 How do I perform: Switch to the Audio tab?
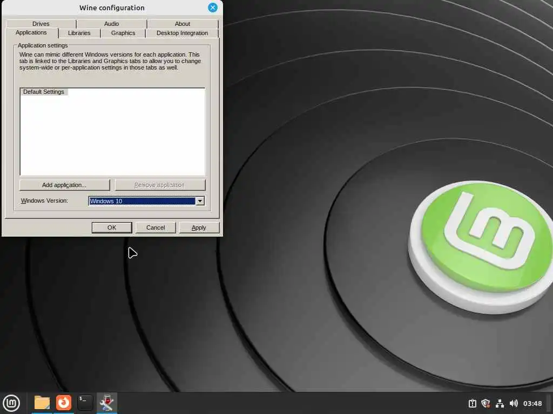point(111,24)
